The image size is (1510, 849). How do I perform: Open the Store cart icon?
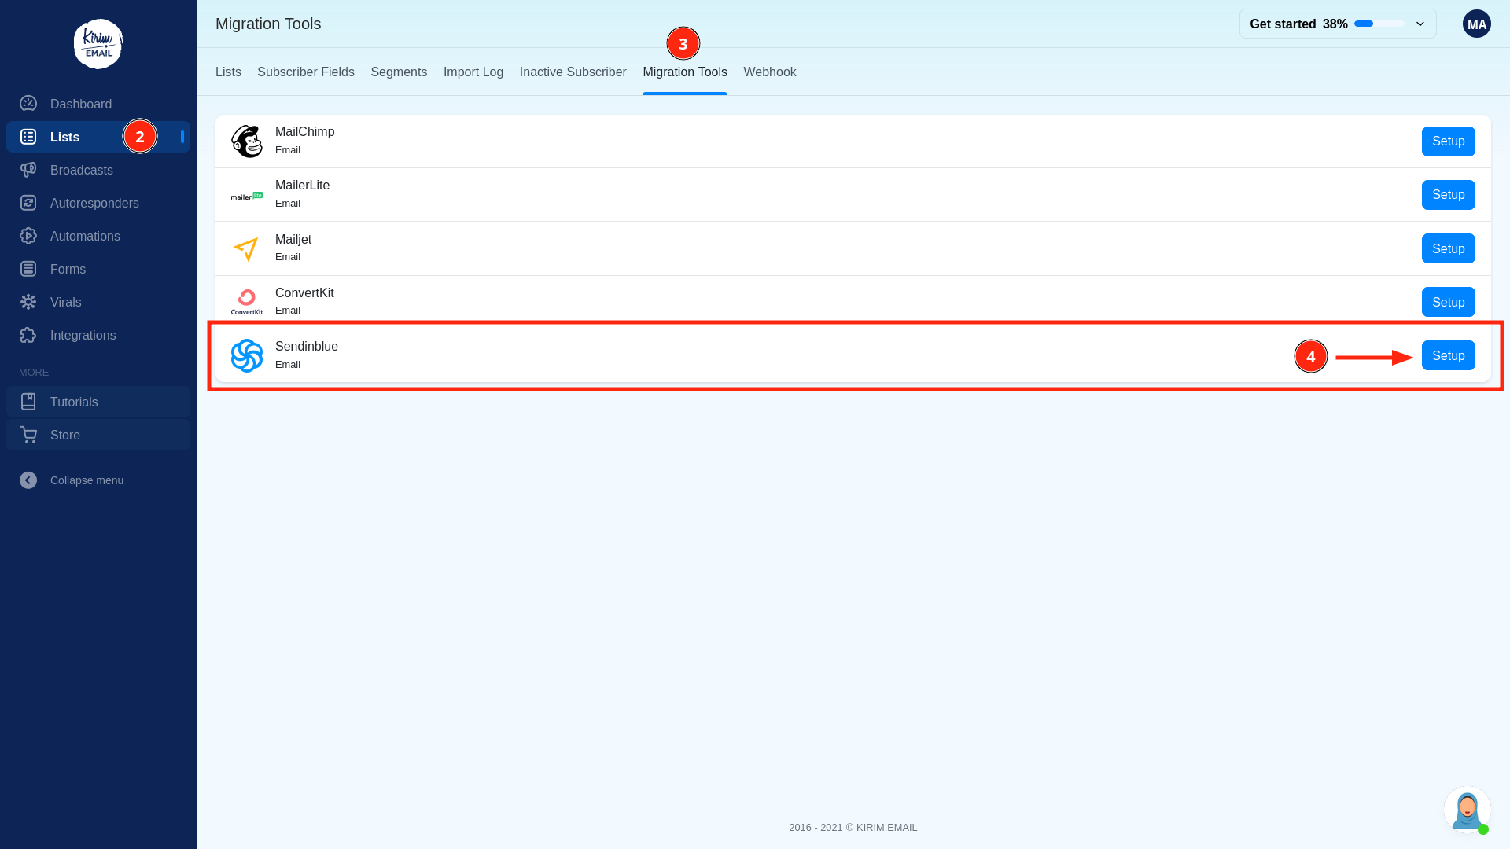point(28,435)
